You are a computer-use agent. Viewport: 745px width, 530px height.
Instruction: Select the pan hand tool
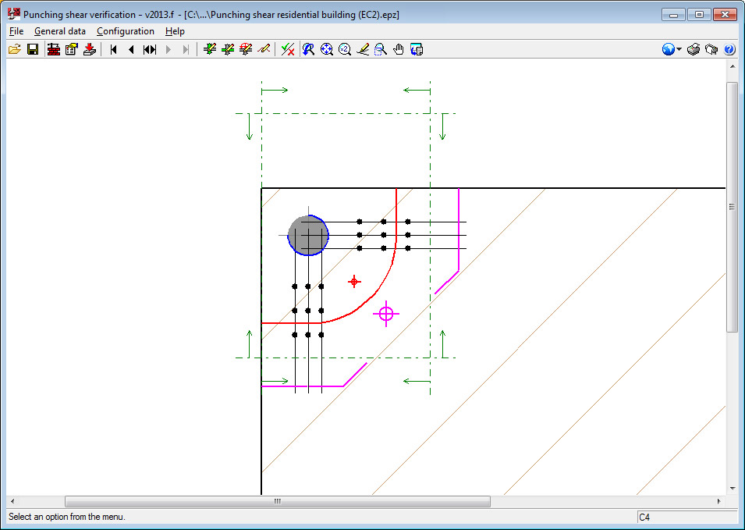point(399,49)
